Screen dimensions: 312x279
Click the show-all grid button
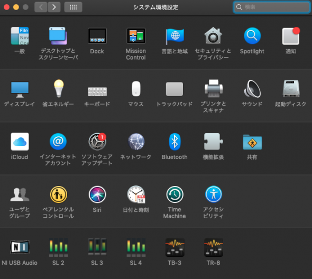73,7
